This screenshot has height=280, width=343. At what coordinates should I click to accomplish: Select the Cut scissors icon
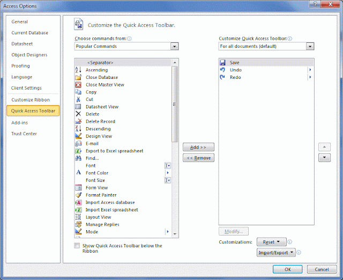coord(78,99)
